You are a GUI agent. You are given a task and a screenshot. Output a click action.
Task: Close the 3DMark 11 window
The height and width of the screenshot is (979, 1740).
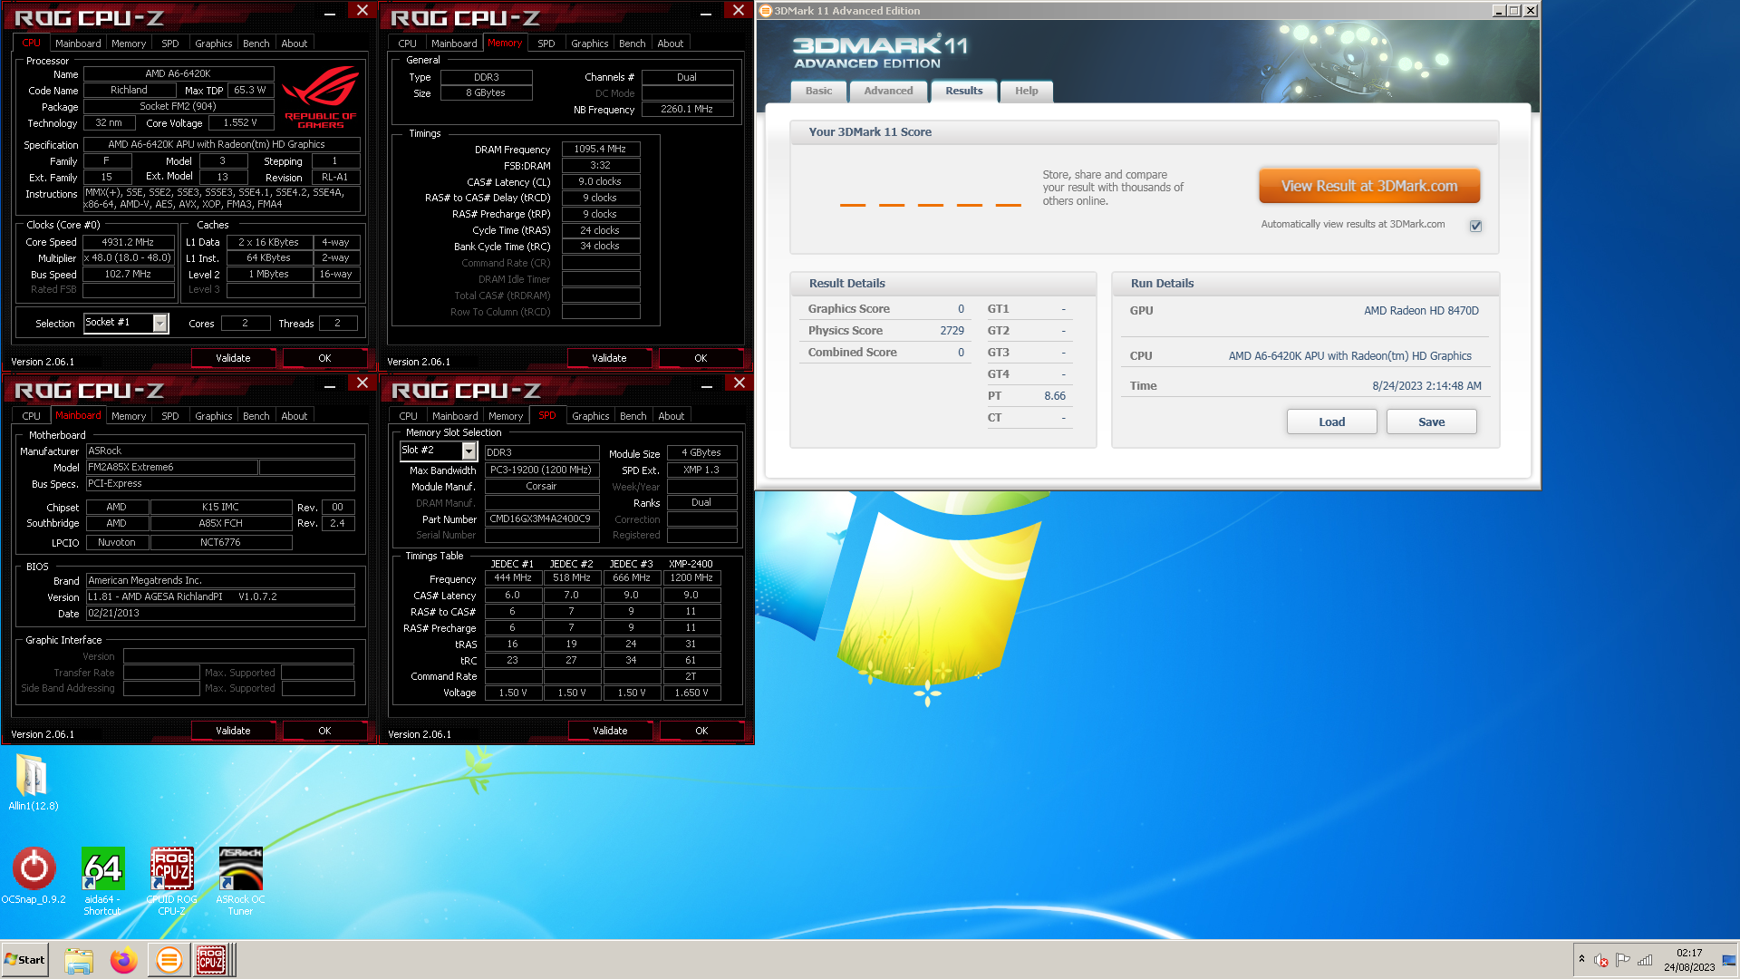click(1531, 11)
